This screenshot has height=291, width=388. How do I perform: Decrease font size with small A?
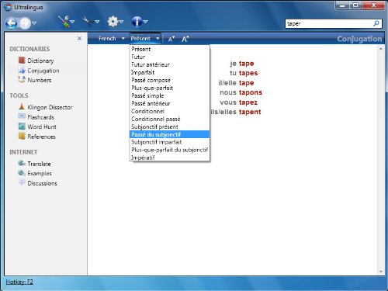pos(171,39)
